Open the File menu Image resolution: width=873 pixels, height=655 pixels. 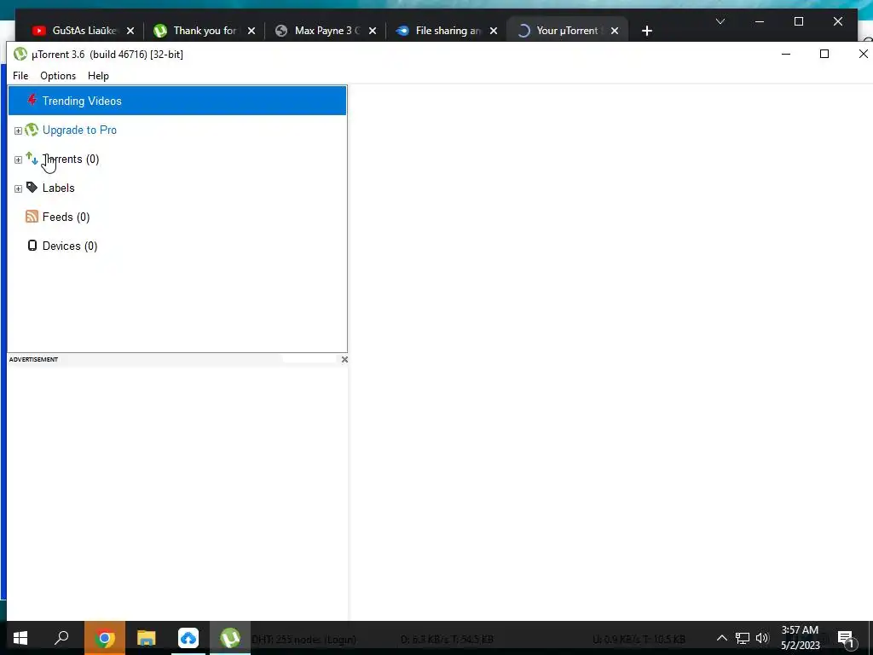coord(20,76)
